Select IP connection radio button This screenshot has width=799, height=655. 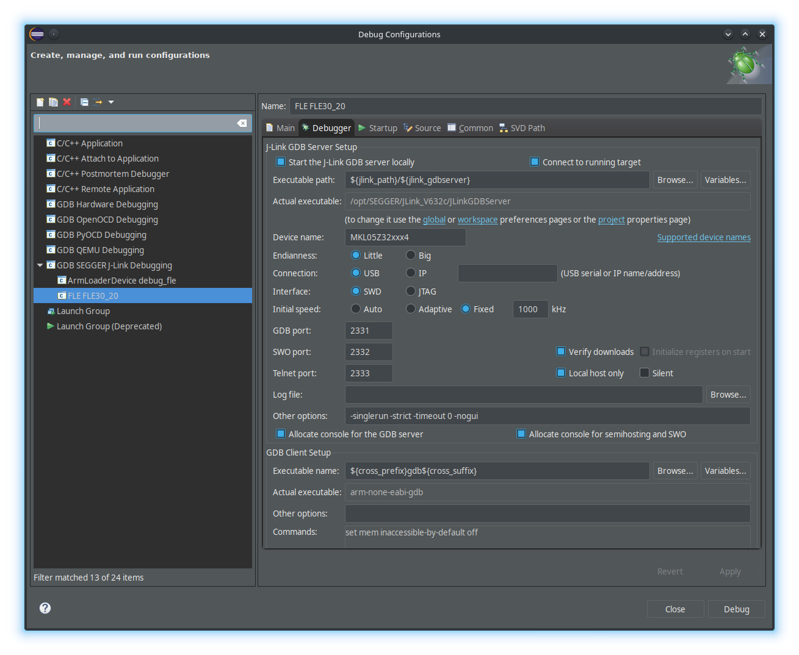pyautogui.click(x=411, y=273)
